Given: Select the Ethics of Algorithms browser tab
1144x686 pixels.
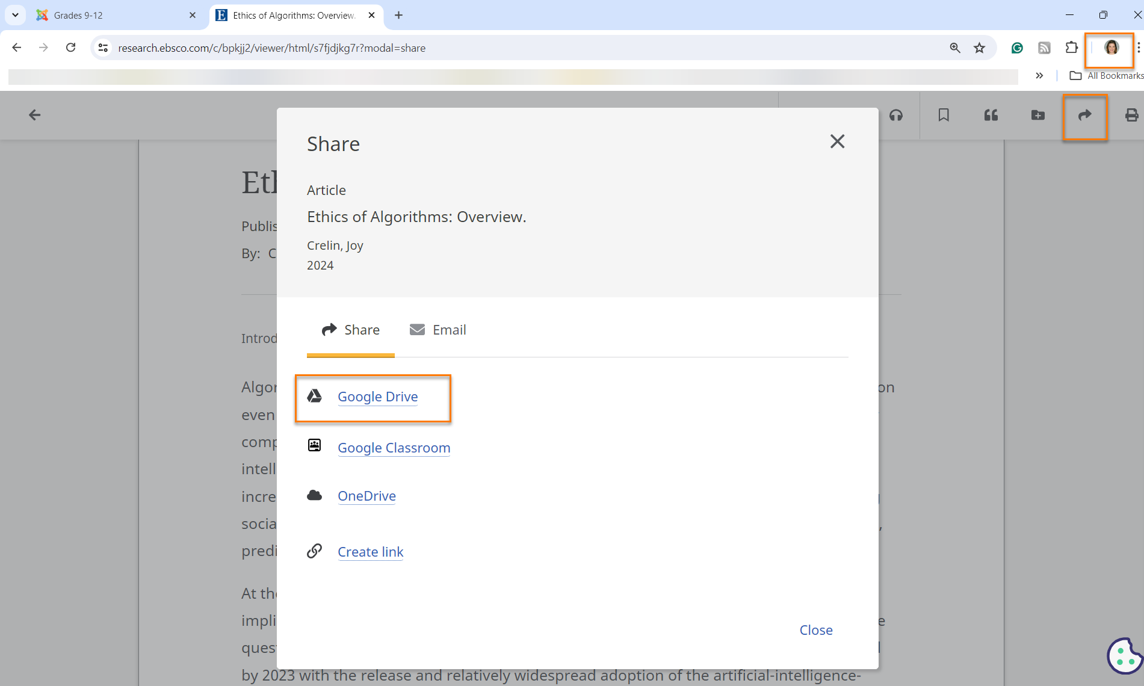Looking at the screenshot, I should pyautogui.click(x=297, y=15).
